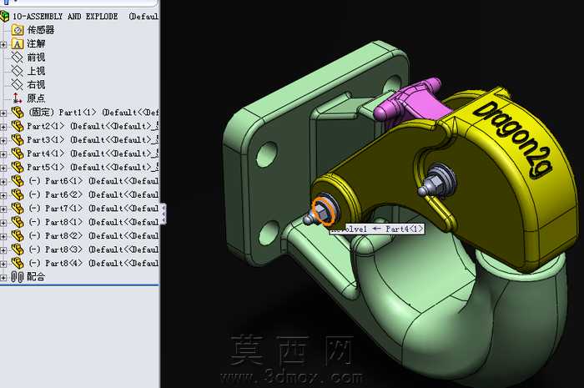
Task: Select the 上视 top plane icon
Action: (18, 71)
